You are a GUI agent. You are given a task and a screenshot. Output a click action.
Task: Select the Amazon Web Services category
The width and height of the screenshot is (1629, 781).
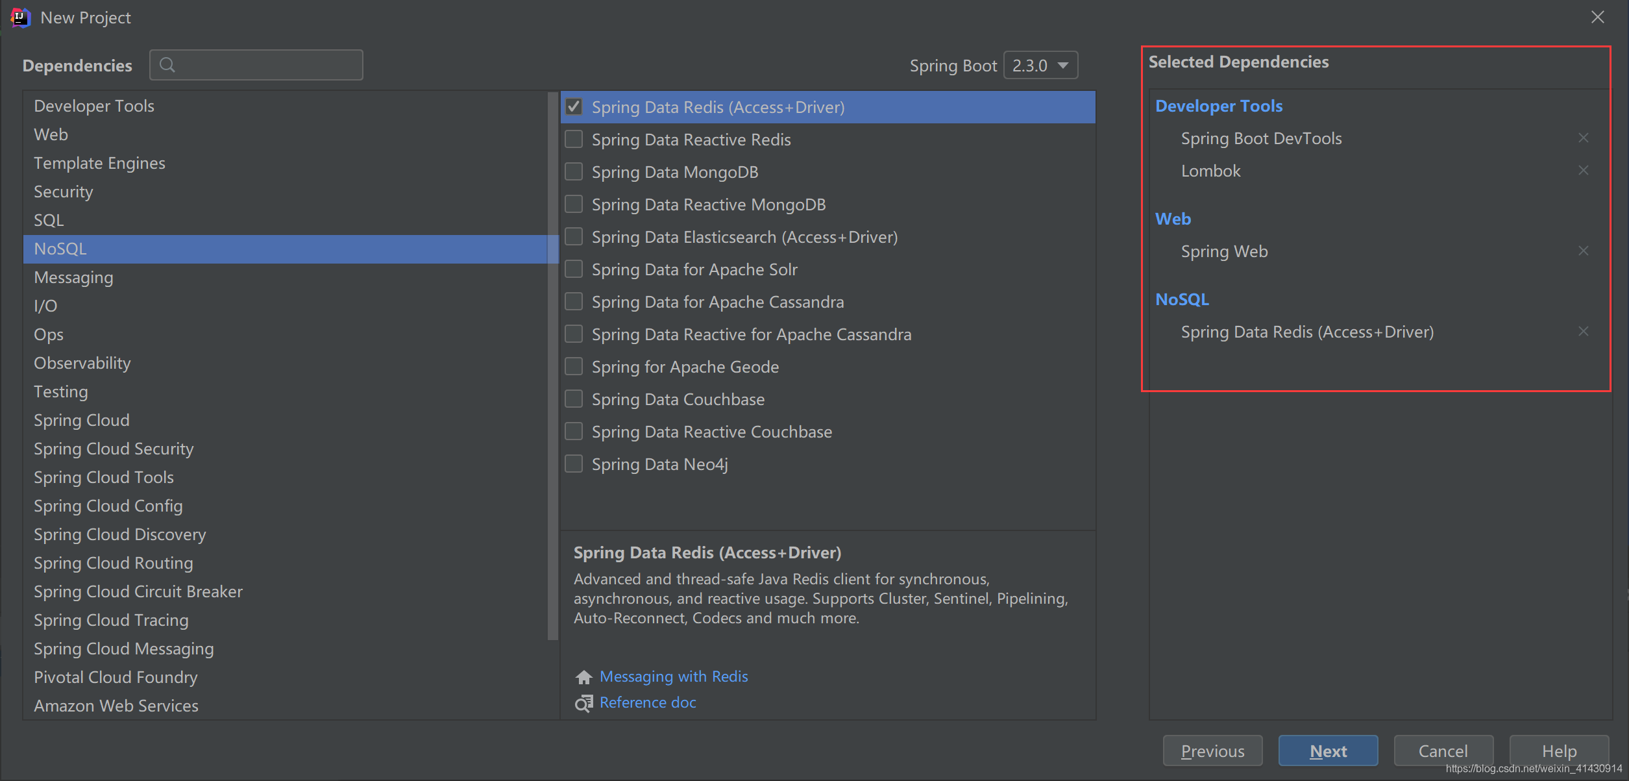pyautogui.click(x=116, y=705)
